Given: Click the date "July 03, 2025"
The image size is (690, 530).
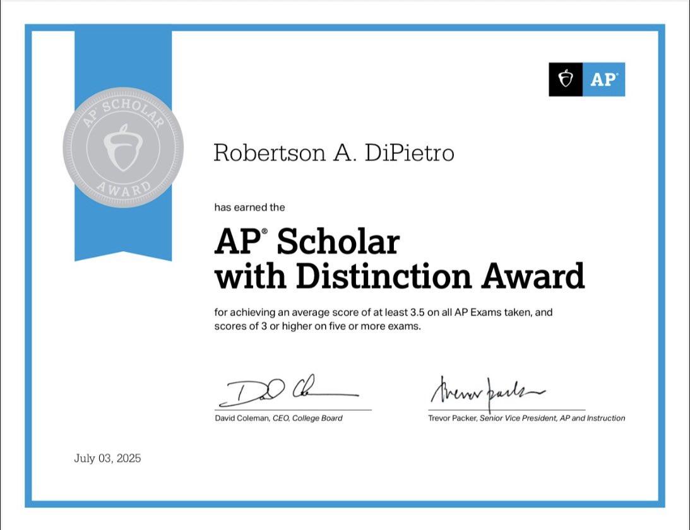Looking at the screenshot, I should 107,458.
